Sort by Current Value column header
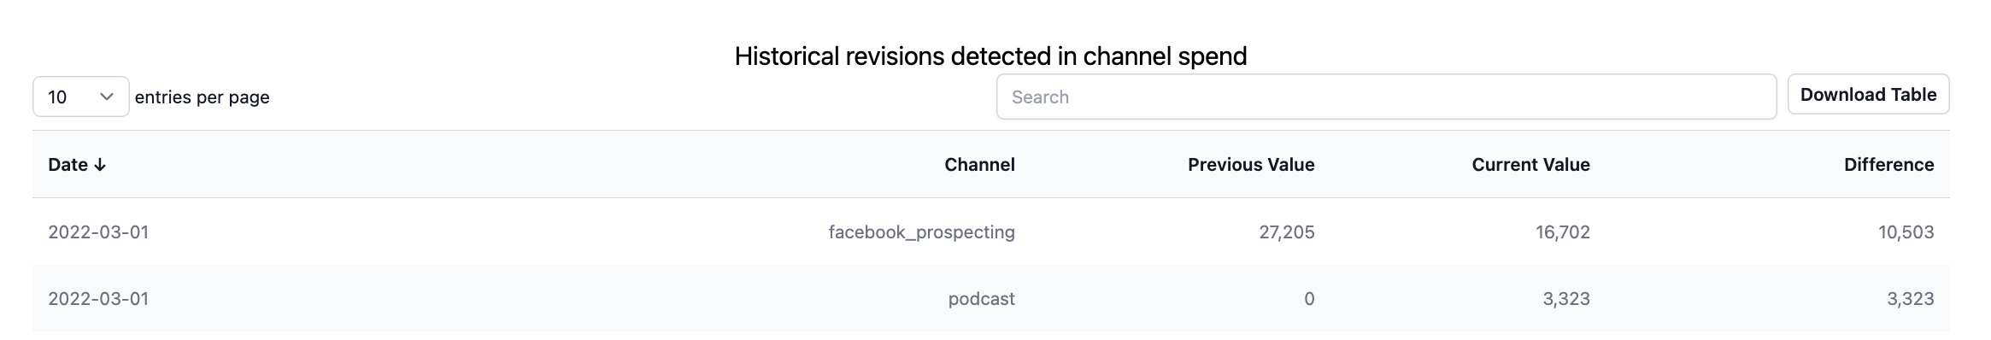The image size is (1991, 340). point(1530,165)
